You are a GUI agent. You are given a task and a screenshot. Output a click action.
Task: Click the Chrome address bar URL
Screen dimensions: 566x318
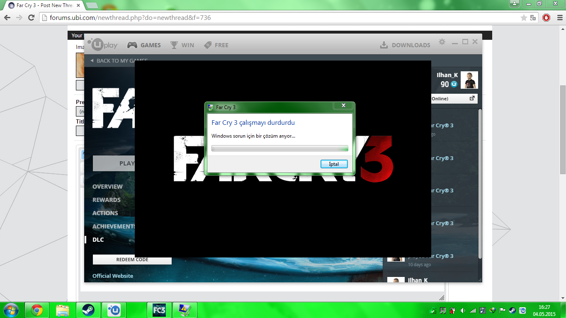(131, 18)
